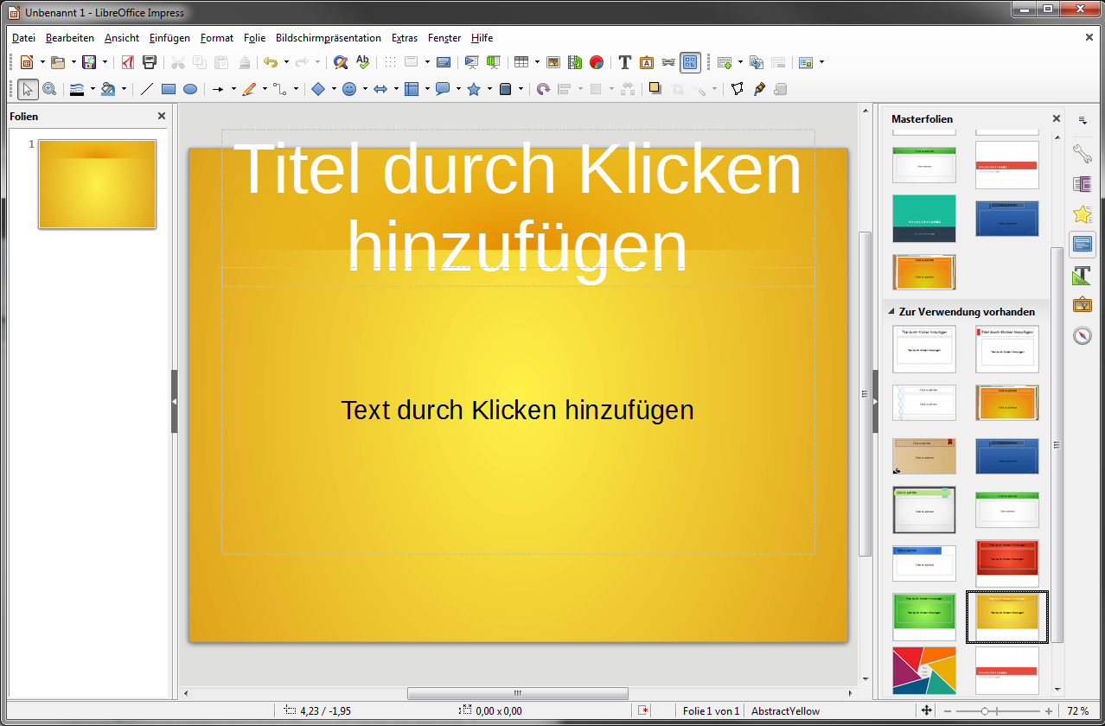
Task: Open sidebar Slide Transition deck
Action: tap(1082, 184)
